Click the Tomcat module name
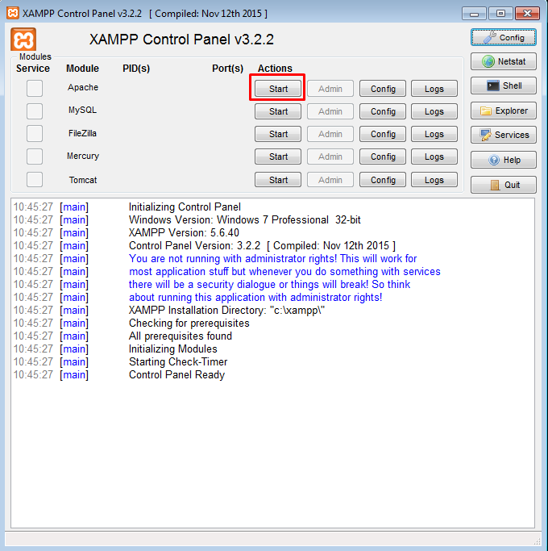Screen dimensions: 548x551 83,180
